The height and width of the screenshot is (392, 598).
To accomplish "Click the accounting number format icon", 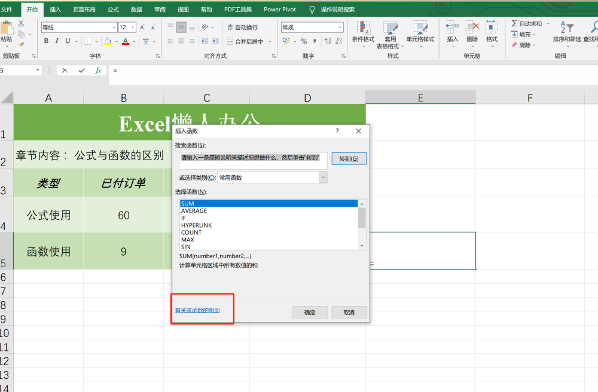I will (x=286, y=41).
